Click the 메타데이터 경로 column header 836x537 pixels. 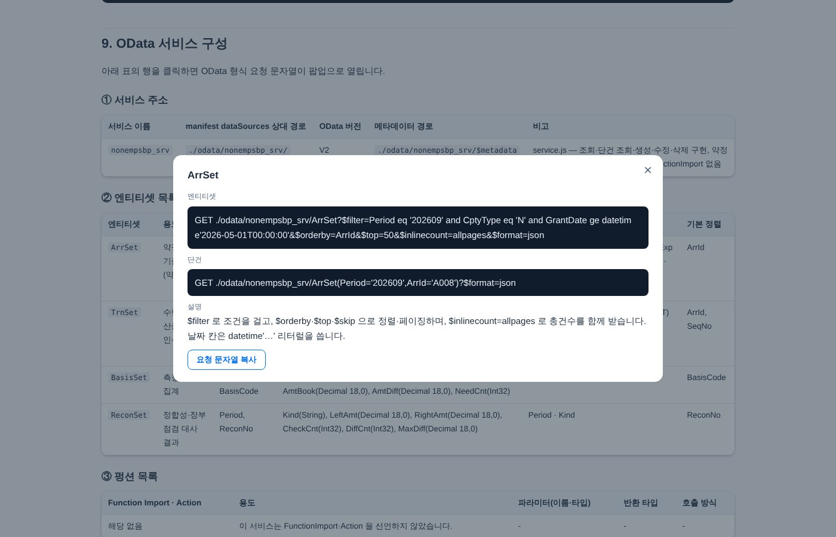(x=404, y=126)
